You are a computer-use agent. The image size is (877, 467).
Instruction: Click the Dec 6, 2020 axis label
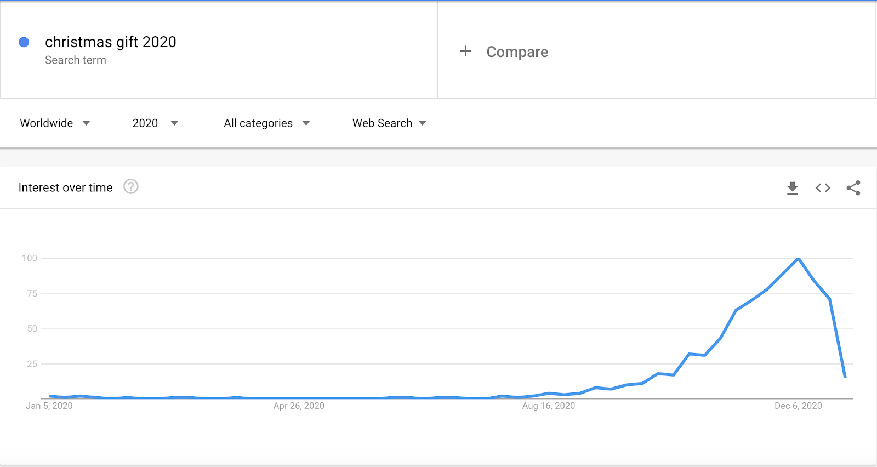click(x=798, y=406)
